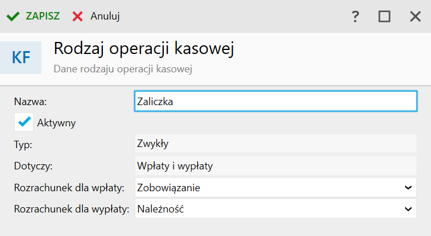Click the Dotyczy field showing Wpłaty i wypłaty
Image resolution: width=431 pixels, height=236 pixels.
point(276,166)
